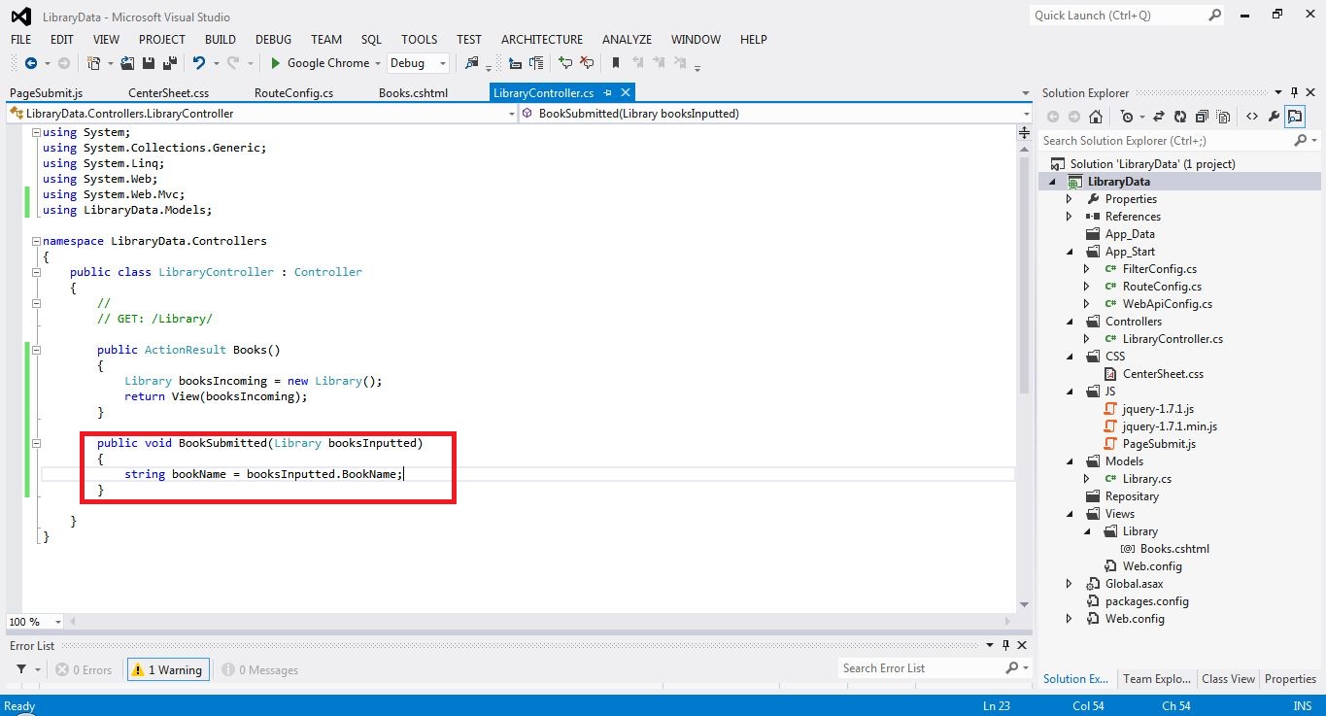Click the Home icon in Solution Explorer
The width and height of the screenshot is (1326, 716).
(1096, 117)
